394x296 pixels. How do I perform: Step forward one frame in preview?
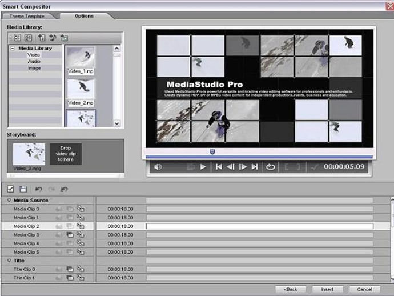tap(243, 167)
